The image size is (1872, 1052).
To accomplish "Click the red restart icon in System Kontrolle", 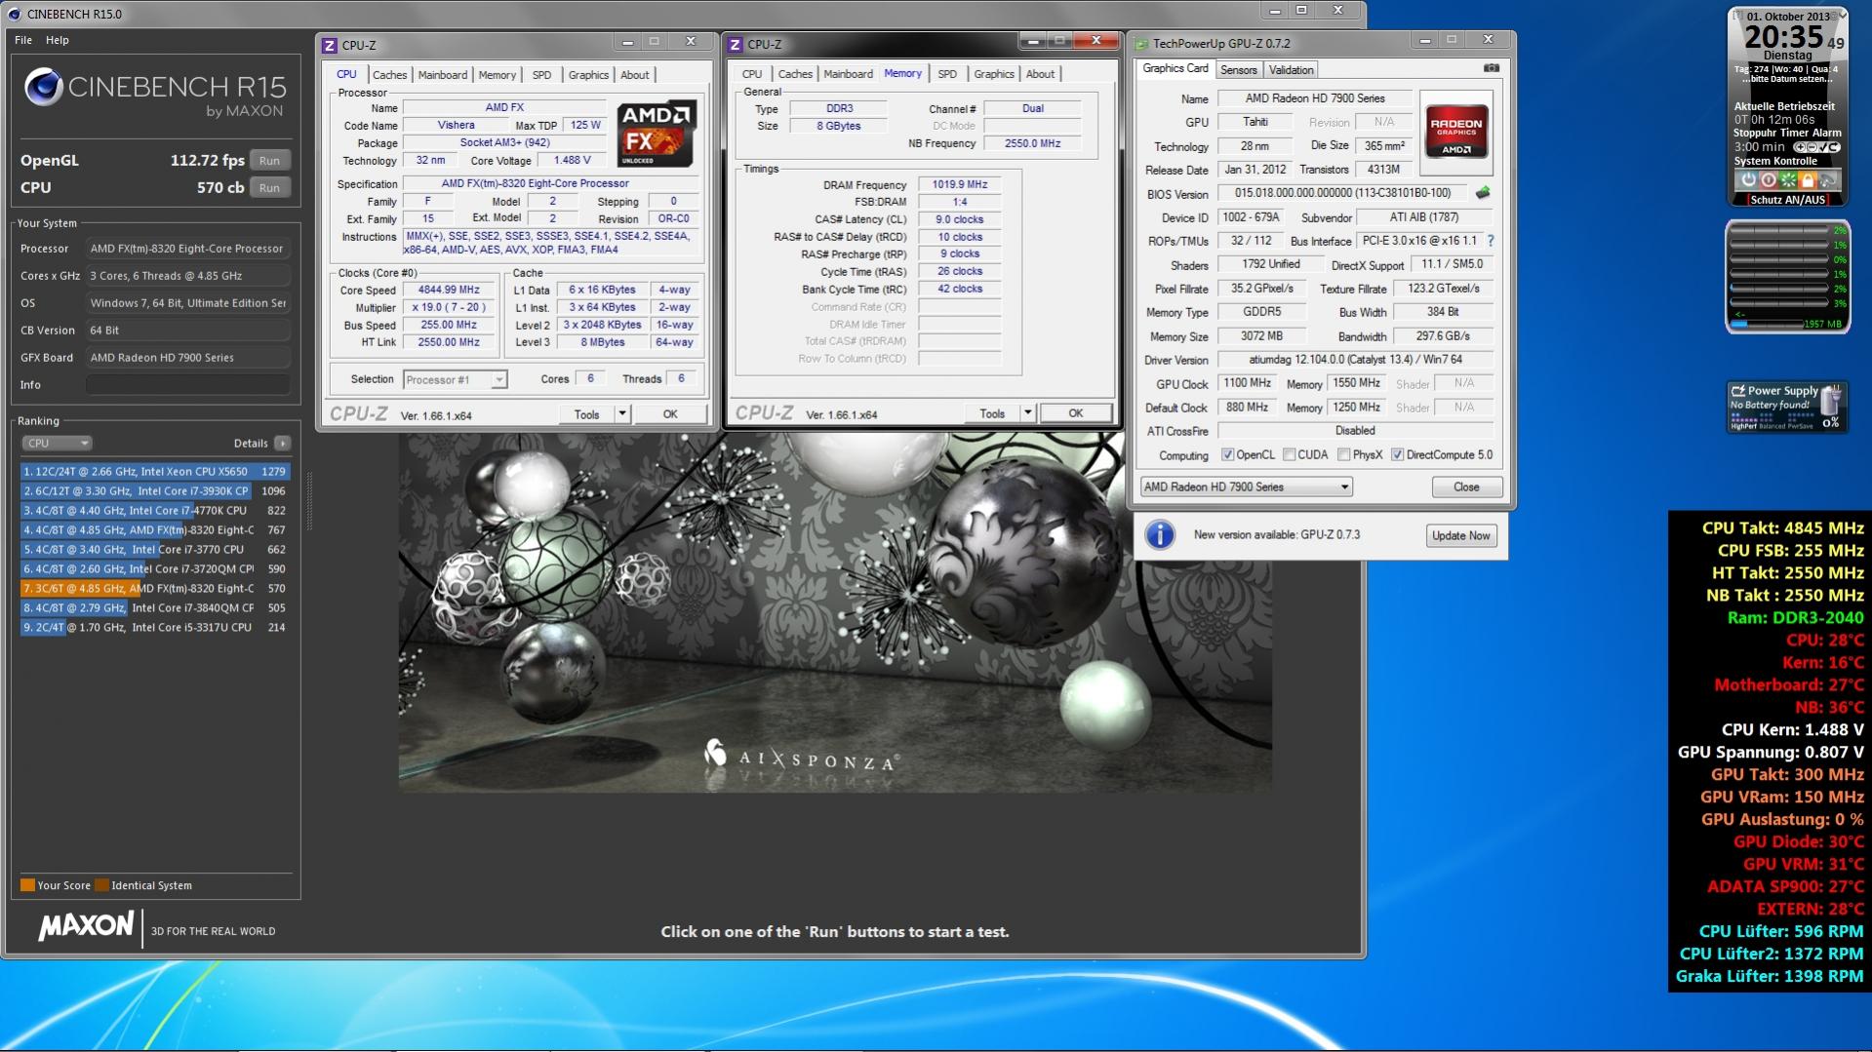I will pos(1768,180).
